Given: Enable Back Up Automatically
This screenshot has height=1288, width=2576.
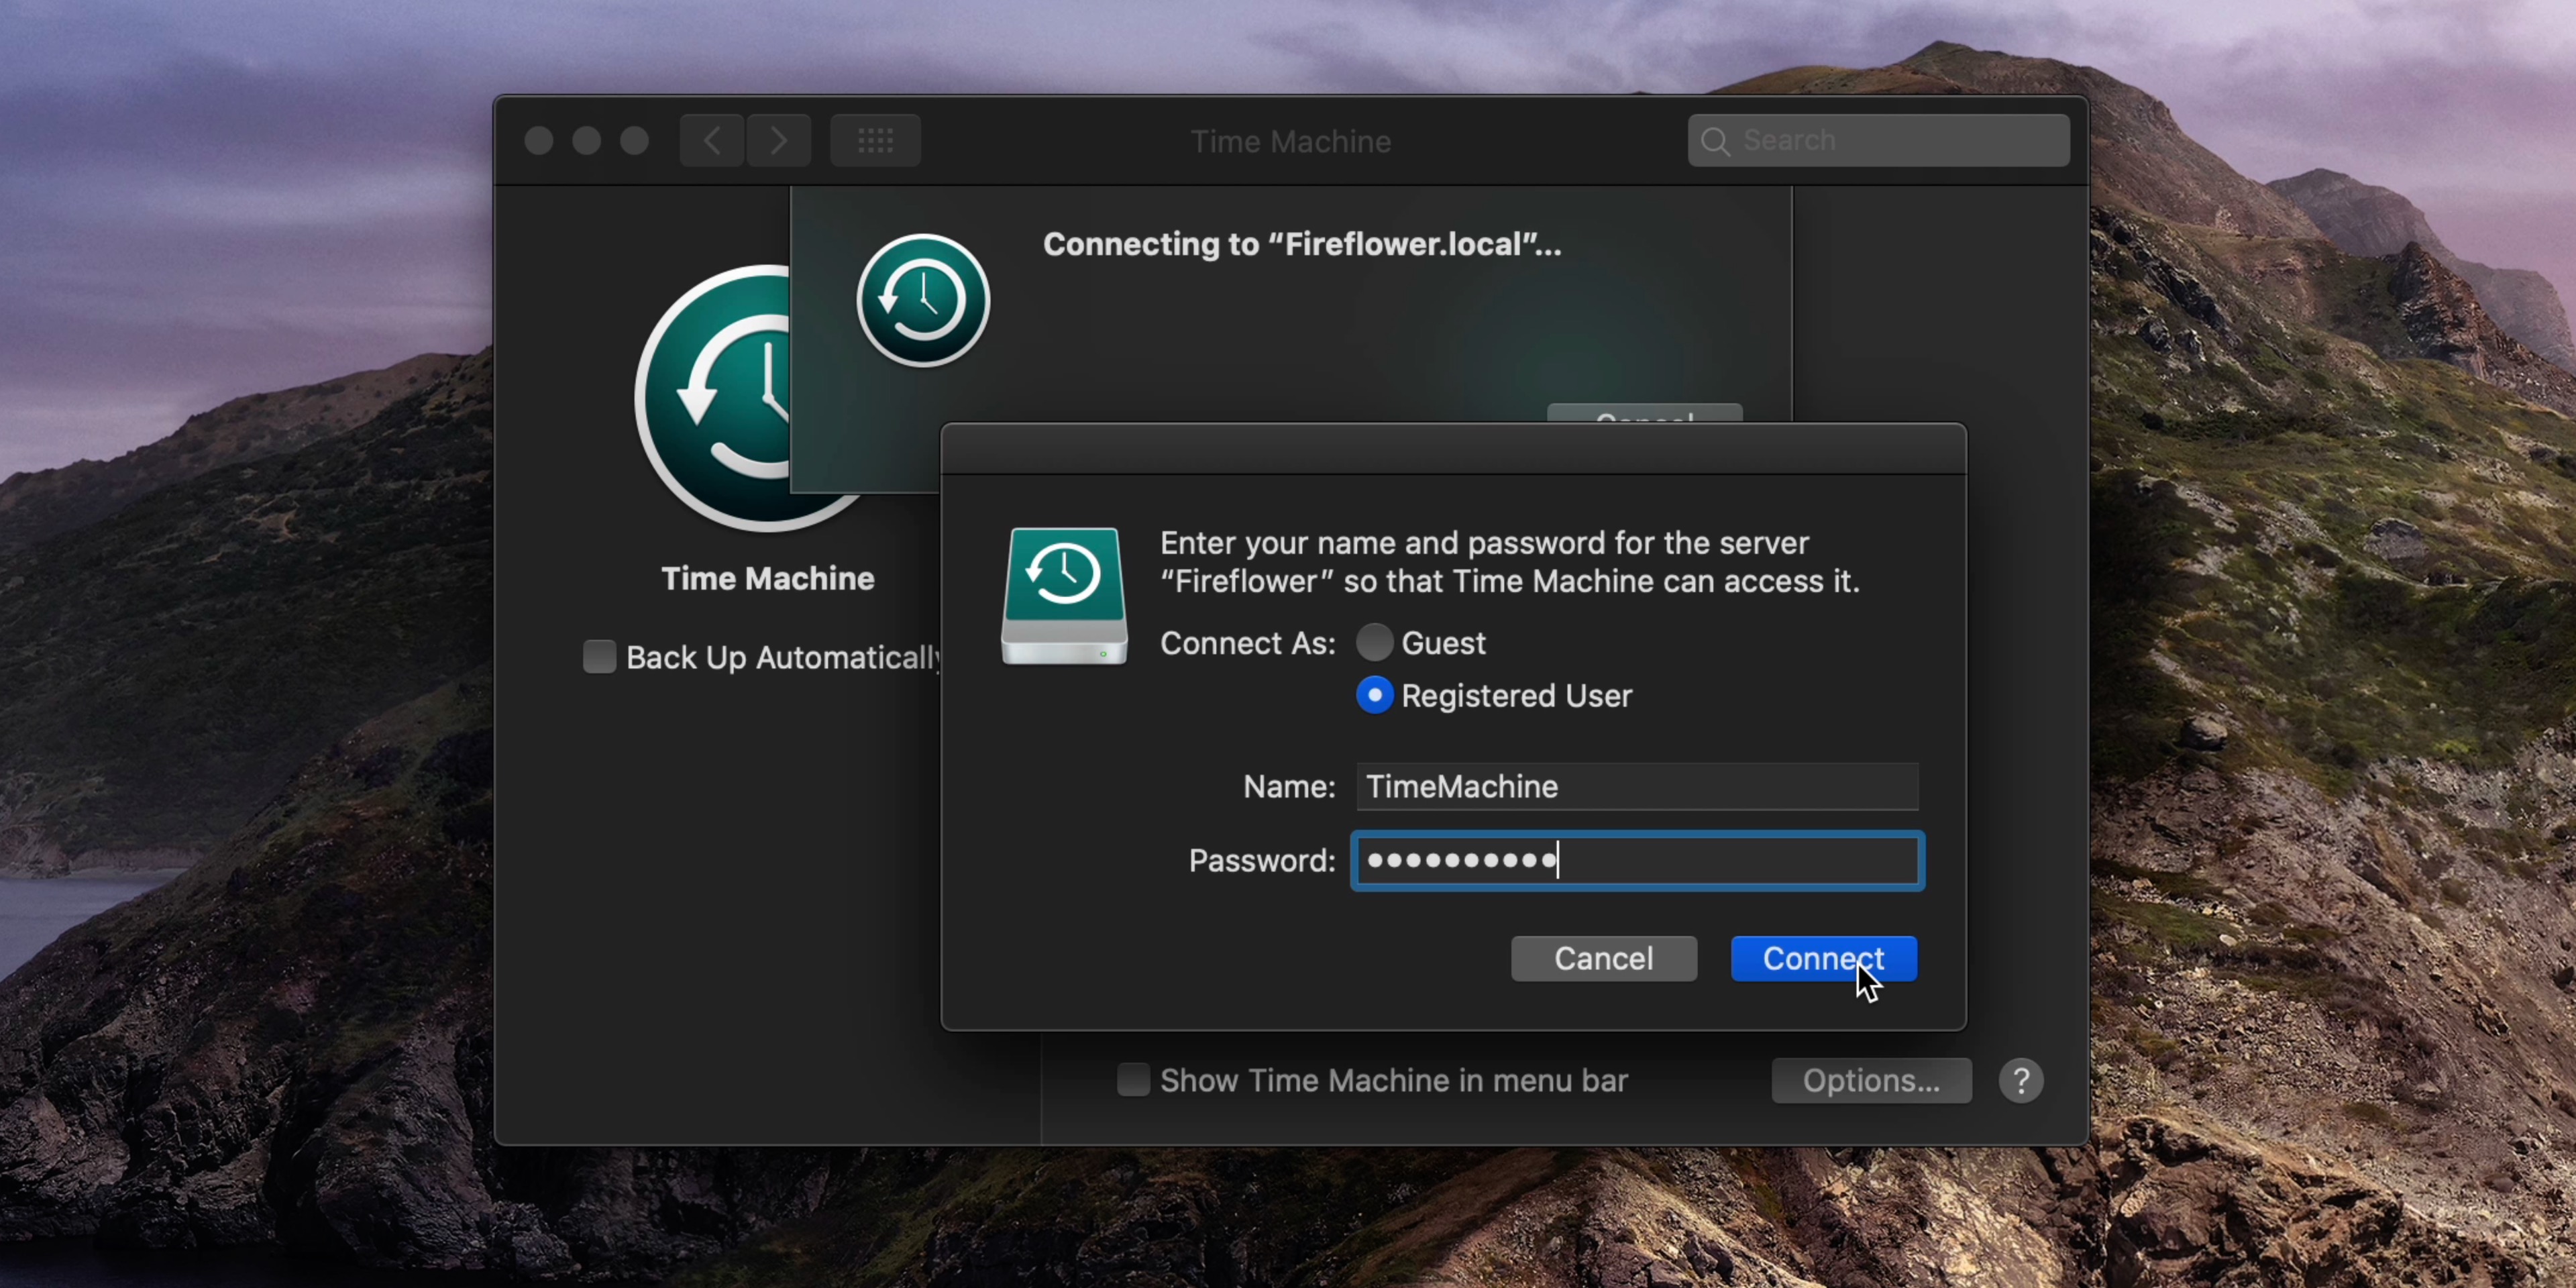Looking at the screenshot, I should tap(599, 657).
